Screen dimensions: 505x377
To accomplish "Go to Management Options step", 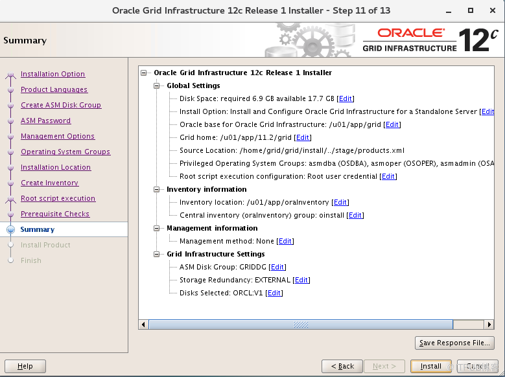I will pyautogui.click(x=58, y=136).
